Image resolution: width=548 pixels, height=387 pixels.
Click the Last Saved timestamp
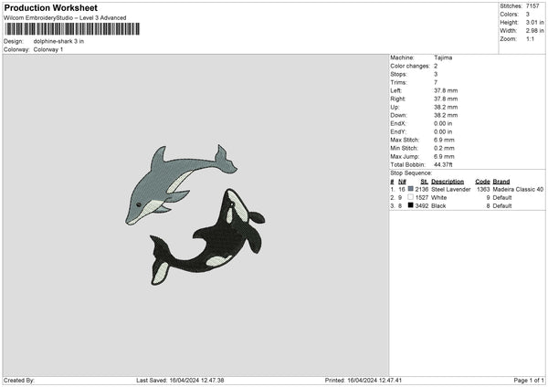coord(180,381)
